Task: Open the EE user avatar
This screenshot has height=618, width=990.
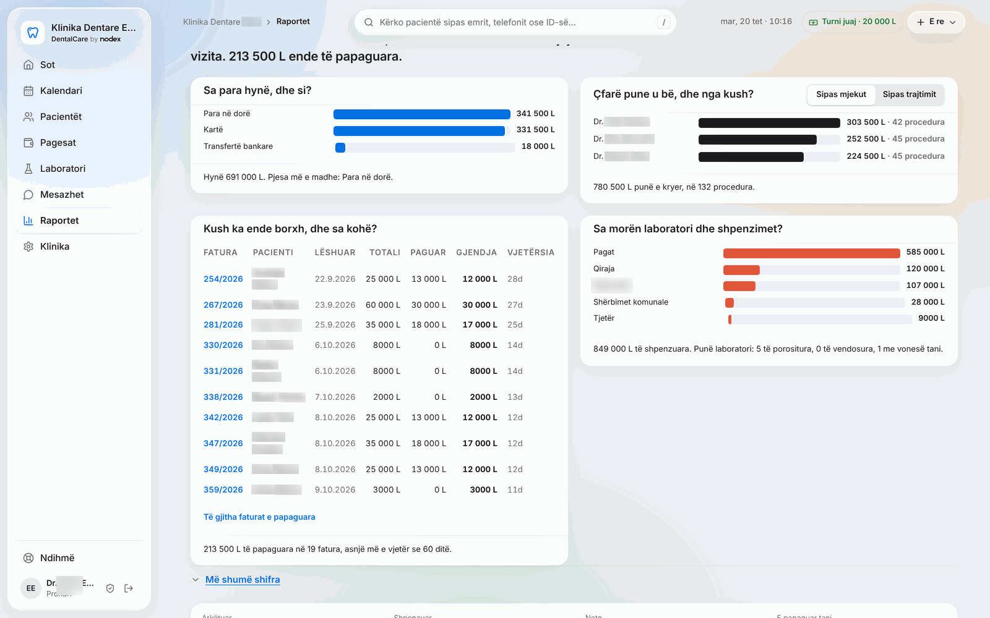Action: [31, 588]
